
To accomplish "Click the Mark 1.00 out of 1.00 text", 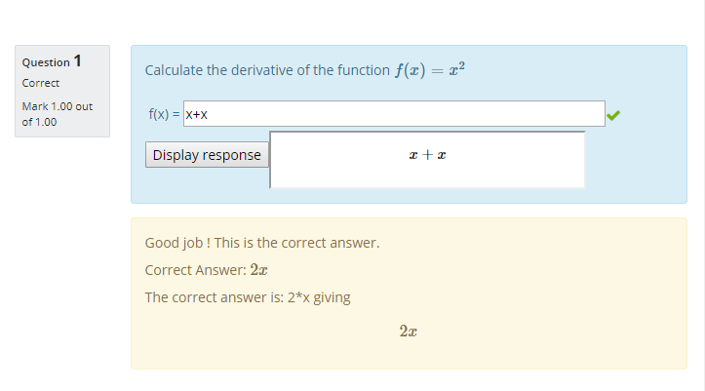I will click(x=57, y=114).
